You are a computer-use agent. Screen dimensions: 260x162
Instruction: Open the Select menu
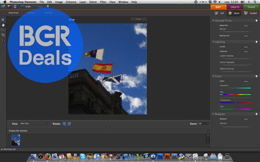[93, 2]
